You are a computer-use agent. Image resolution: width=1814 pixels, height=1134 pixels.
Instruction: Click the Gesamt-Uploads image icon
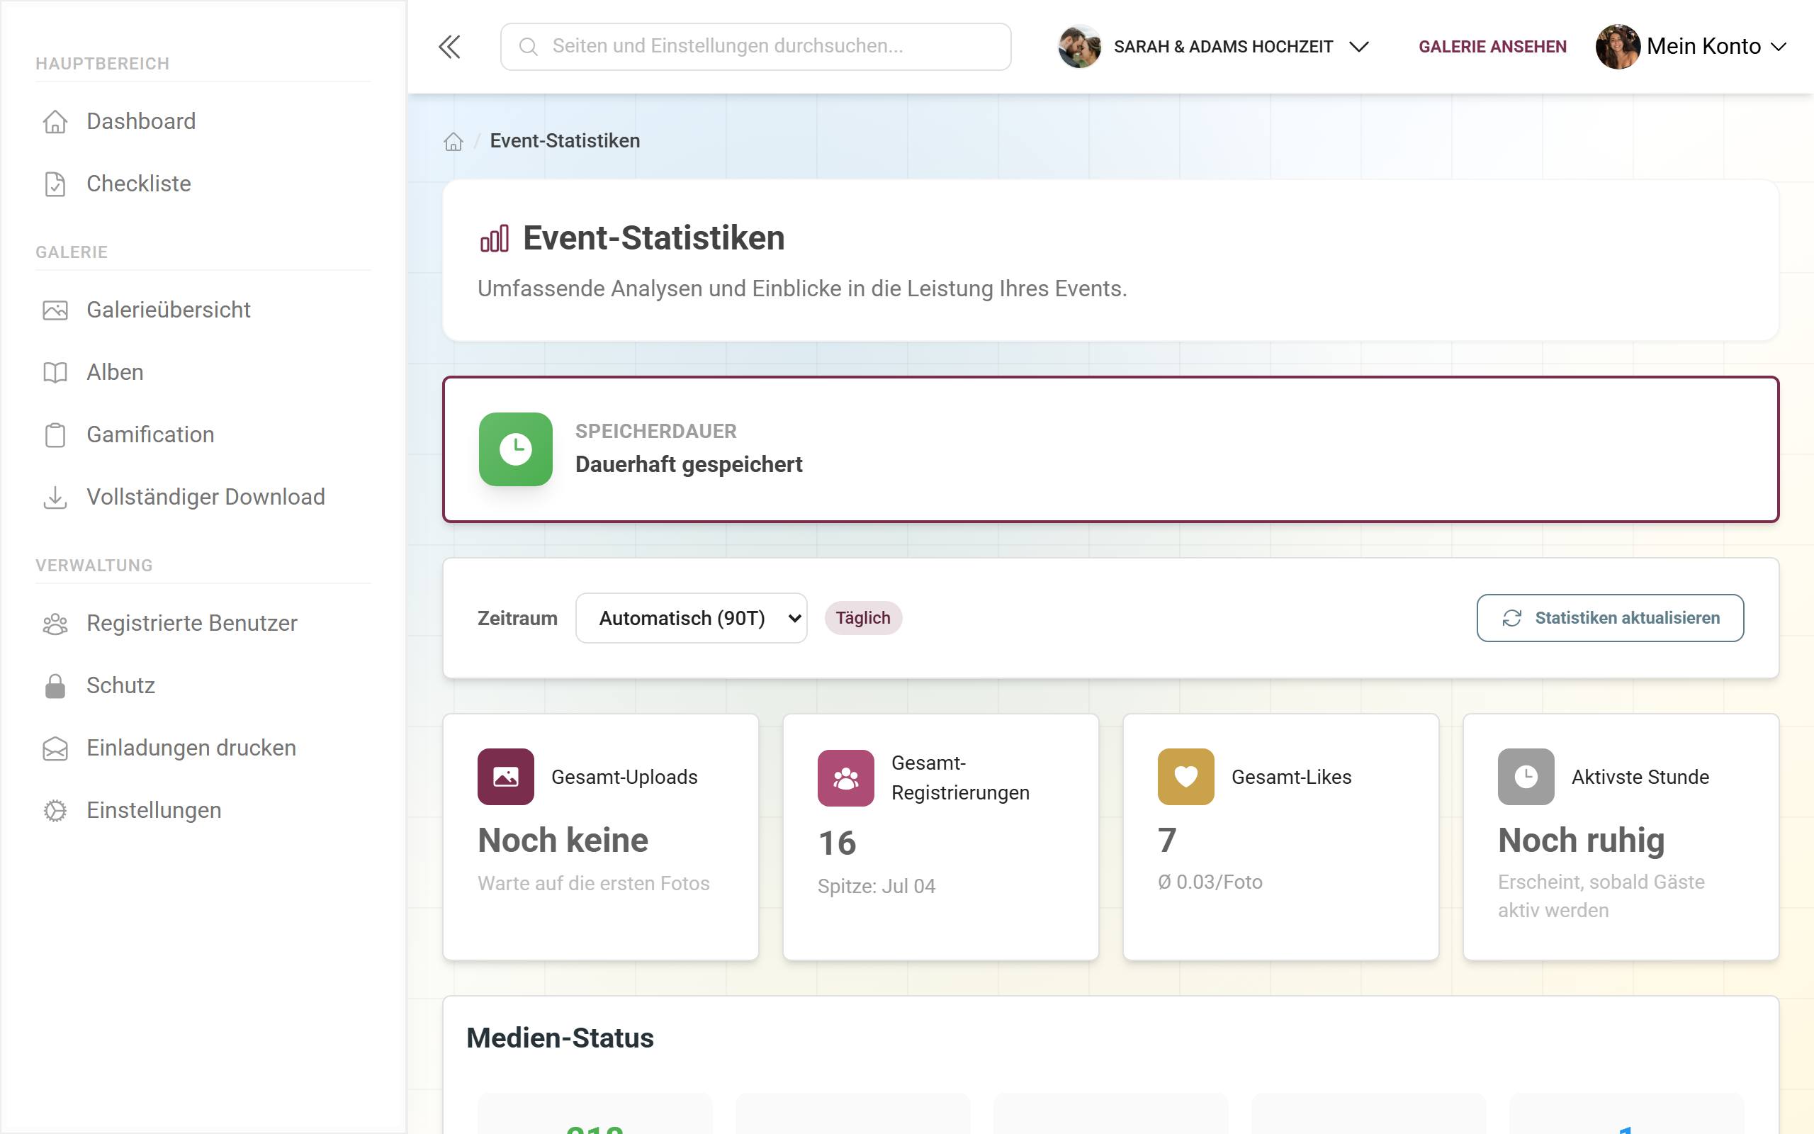[506, 777]
